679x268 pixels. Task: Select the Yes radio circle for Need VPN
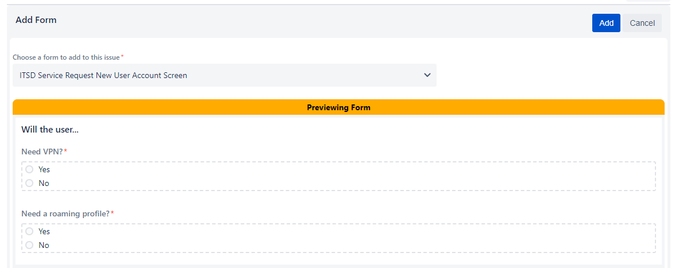29,169
